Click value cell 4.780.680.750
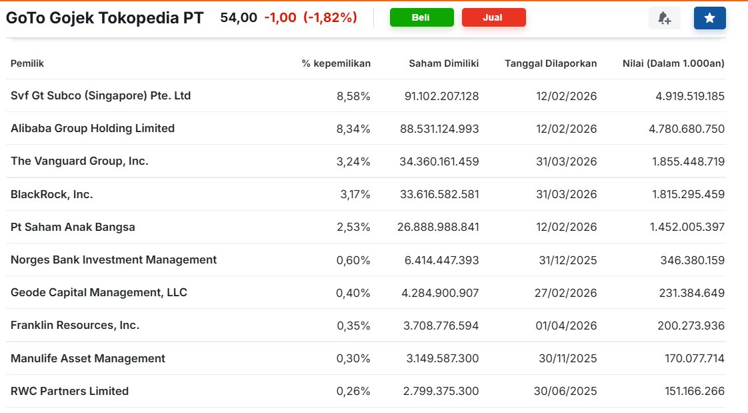Screen dimensions: 748x413 click(687, 129)
